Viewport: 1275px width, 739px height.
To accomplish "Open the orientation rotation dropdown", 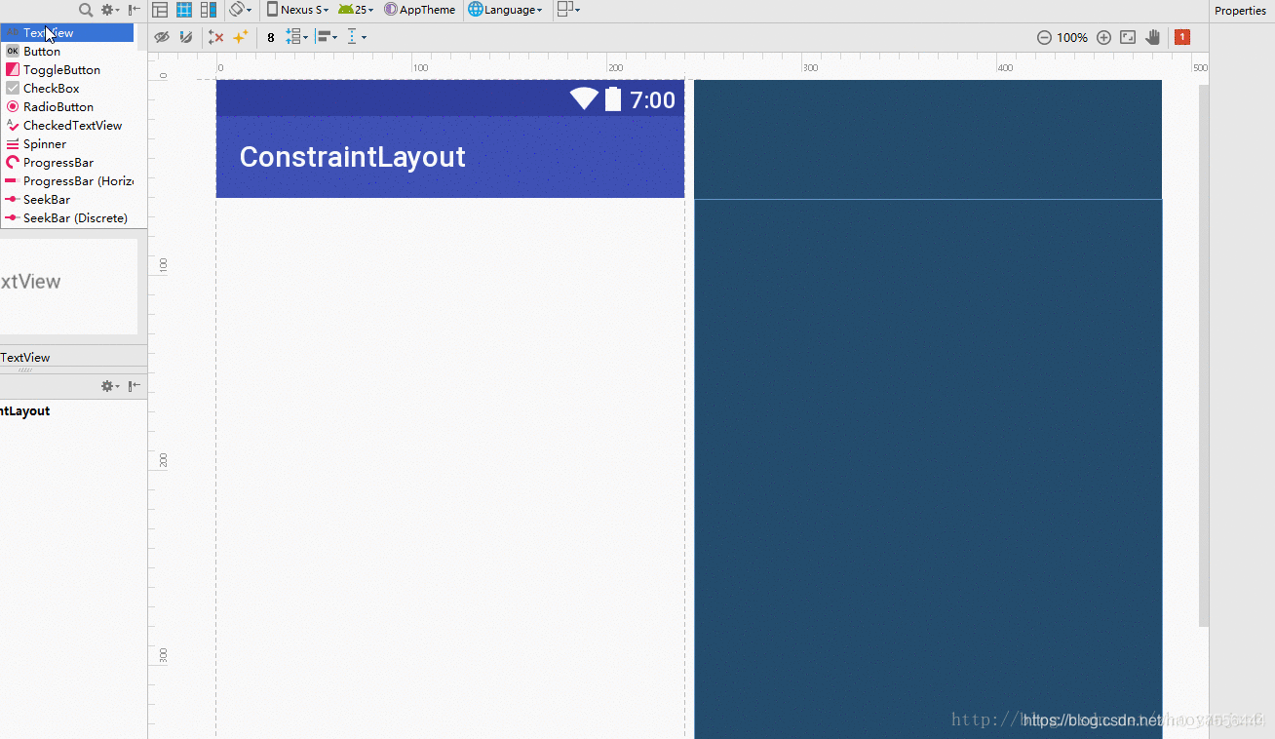I will point(240,10).
